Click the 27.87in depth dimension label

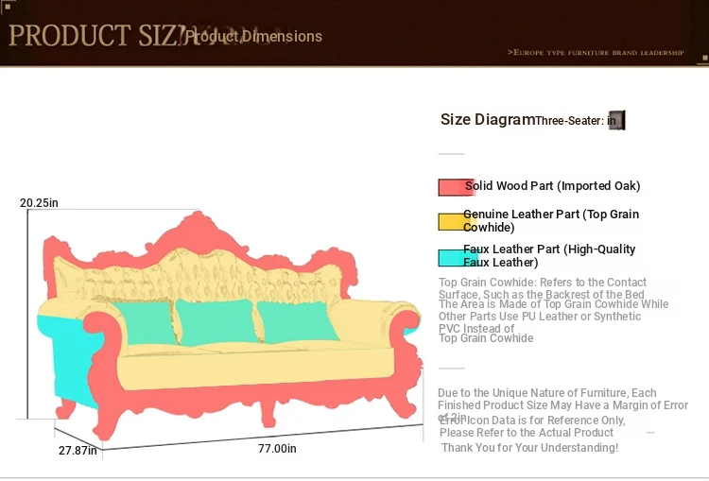pyautogui.click(x=78, y=451)
